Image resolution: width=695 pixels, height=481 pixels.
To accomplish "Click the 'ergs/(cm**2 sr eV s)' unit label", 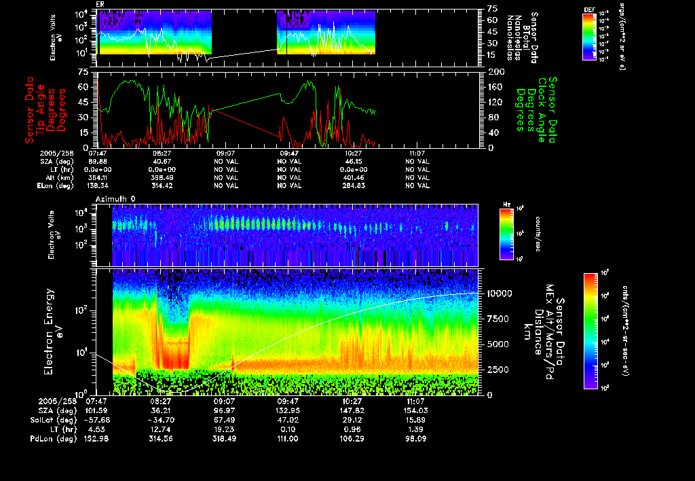I will (x=622, y=37).
